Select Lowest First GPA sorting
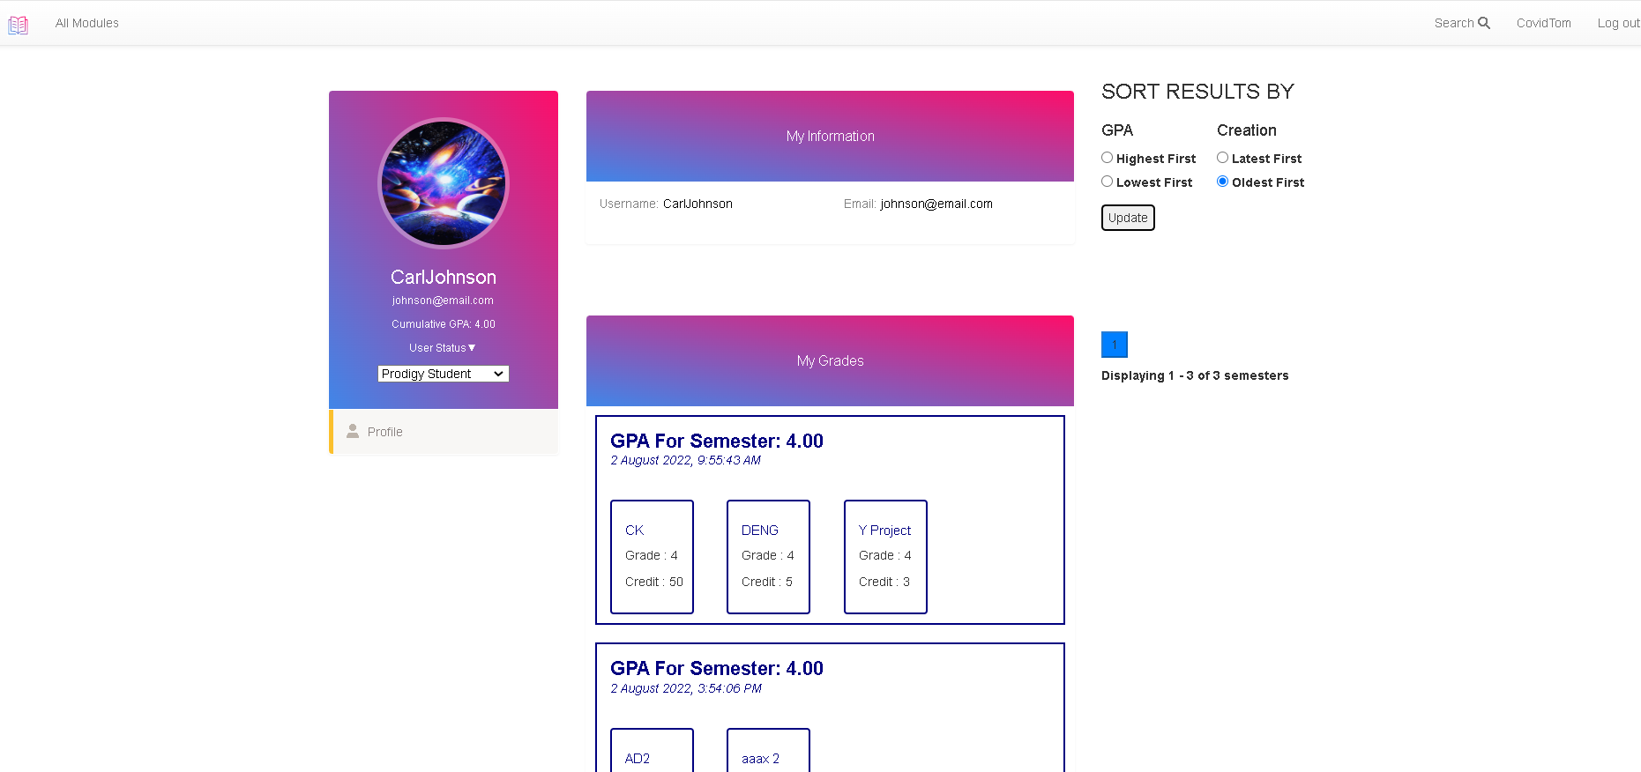This screenshot has width=1641, height=772. 1107,182
